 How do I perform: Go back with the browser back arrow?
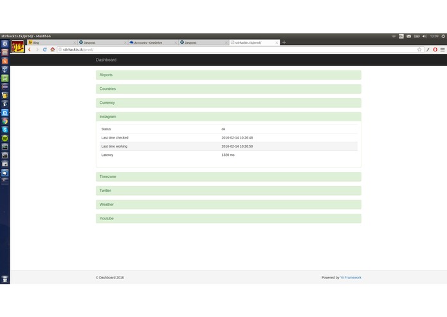point(30,49)
